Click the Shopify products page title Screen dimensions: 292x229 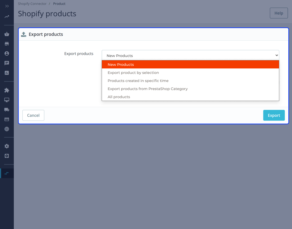47,14
